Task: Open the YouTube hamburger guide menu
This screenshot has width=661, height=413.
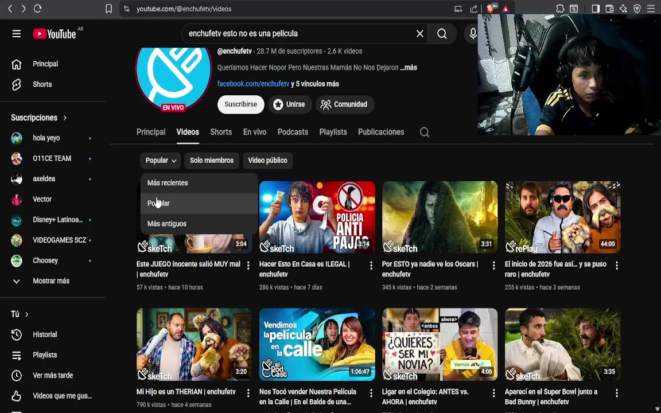Action: click(x=17, y=34)
